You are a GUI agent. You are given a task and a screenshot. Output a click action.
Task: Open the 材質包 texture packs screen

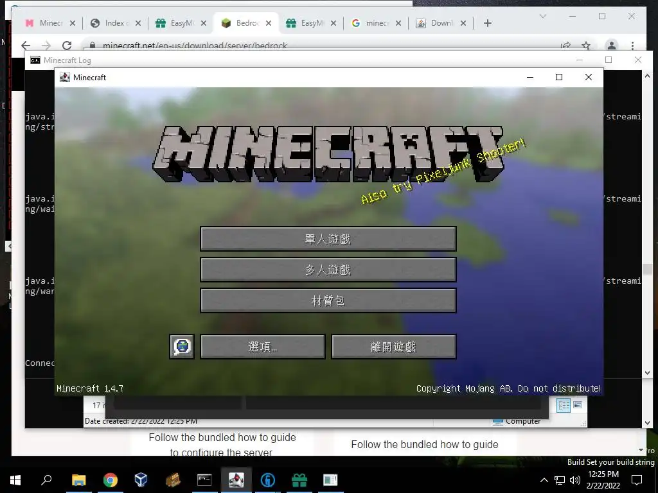[328, 300]
